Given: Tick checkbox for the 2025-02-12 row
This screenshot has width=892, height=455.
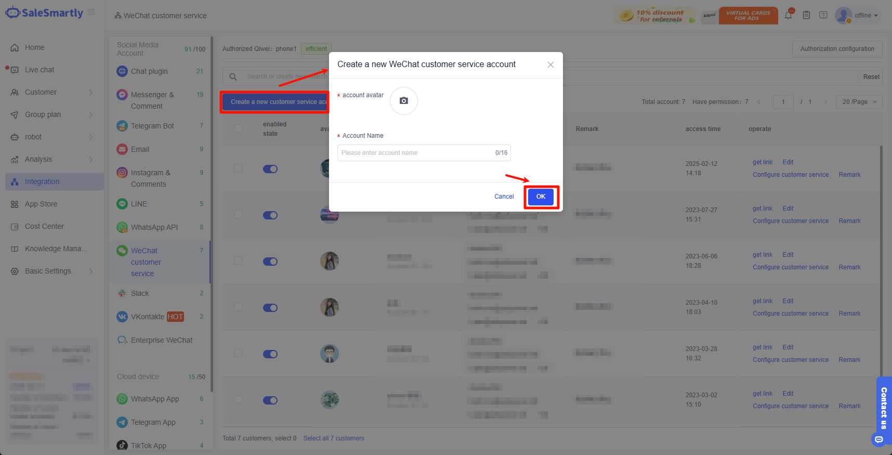Looking at the screenshot, I should tap(238, 168).
